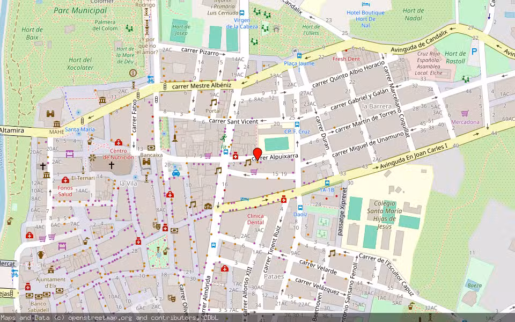Viewport: 515px width, 322px height.
Task: Open the information icon near Hort del Xocolater
Action: click(x=133, y=73)
